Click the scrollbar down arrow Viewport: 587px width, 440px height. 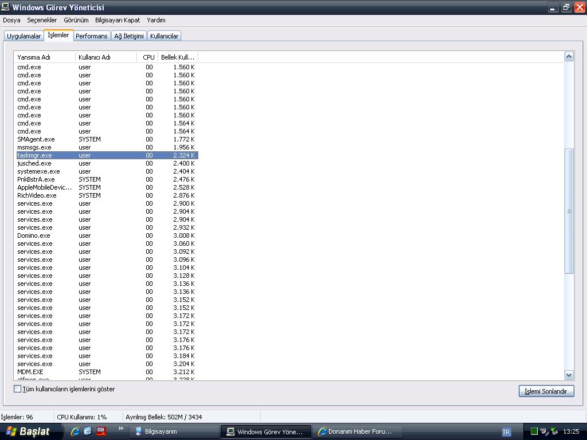click(569, 375)
